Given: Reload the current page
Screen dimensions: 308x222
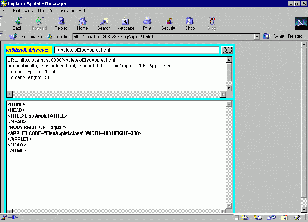Looking at the screenshot, I should pyautogui.click(x=61, y=24).
